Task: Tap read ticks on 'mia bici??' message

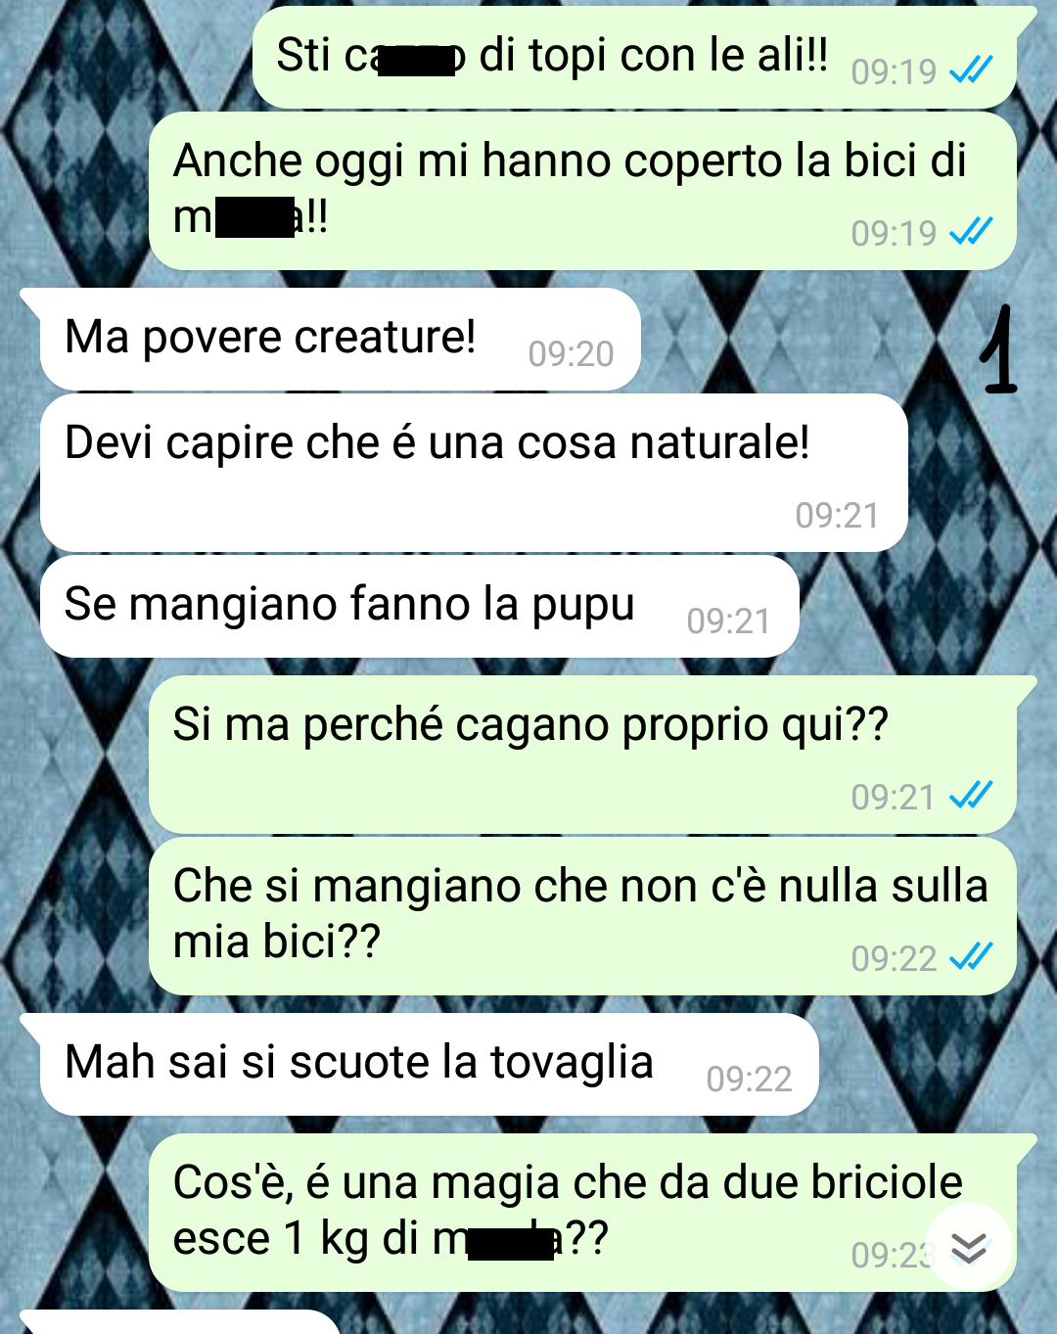Action: coord(972,956)
